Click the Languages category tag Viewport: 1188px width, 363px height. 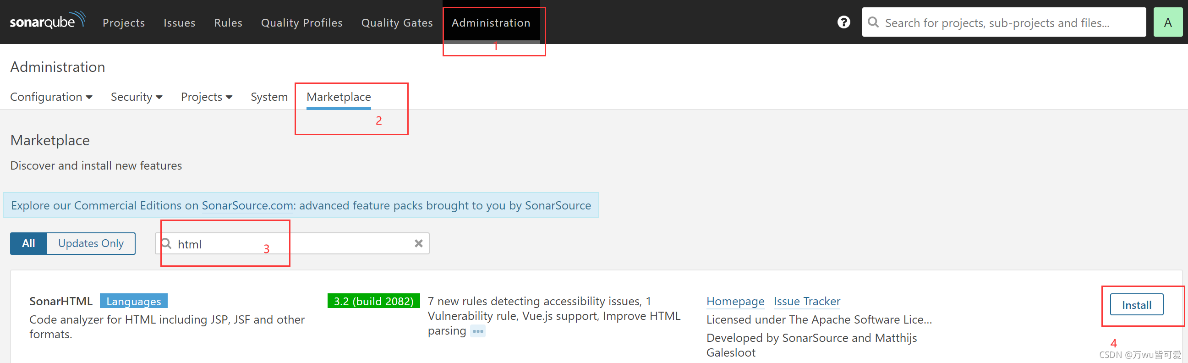[134, 301]
